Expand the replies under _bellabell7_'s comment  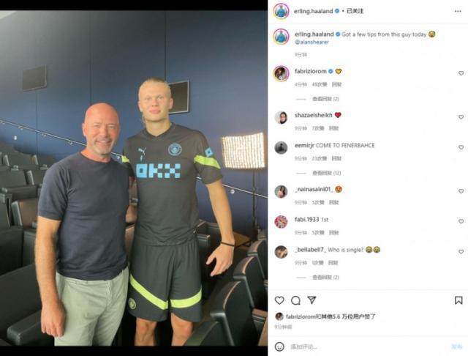325,278
